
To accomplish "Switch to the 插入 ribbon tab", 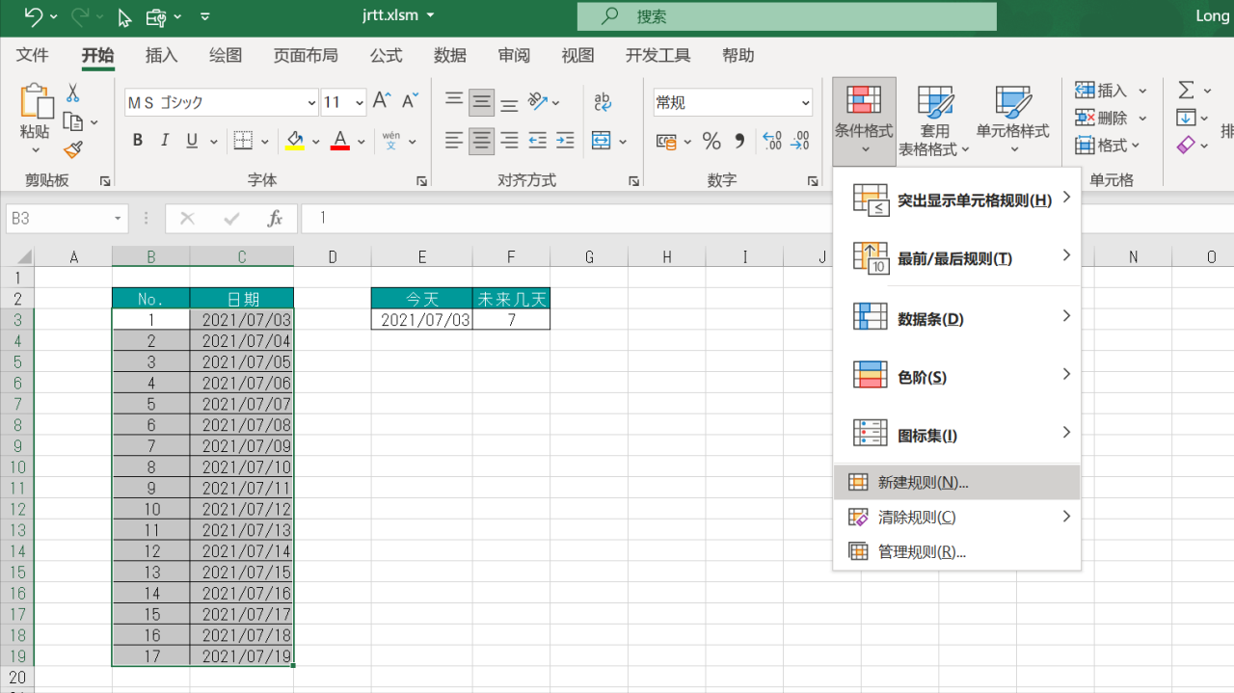I will click(161, 56).
